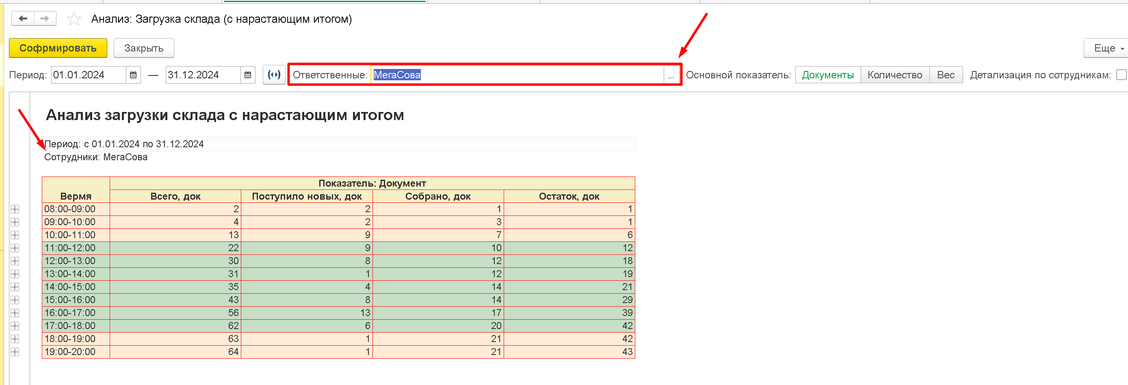1128x385 pixels.
Task: Select Всего value 43 for 15:00-16:00
Action: tap(175, 300)
